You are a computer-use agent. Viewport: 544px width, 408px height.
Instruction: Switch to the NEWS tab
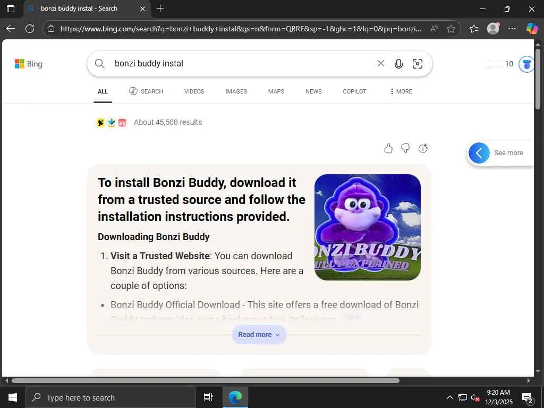pyautogui.click(x=313, y=91)
